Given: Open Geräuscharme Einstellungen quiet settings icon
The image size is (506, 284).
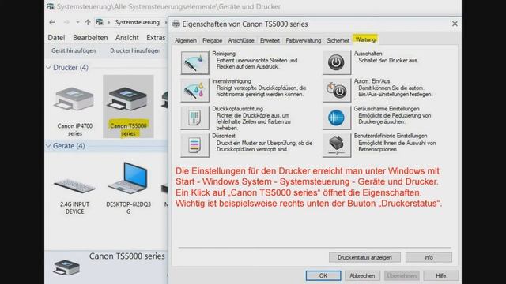Looking at the screenshot, I should coord(337,118).
